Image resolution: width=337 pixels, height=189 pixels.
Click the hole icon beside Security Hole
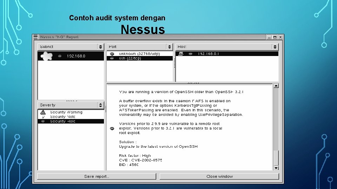point(43,121)
